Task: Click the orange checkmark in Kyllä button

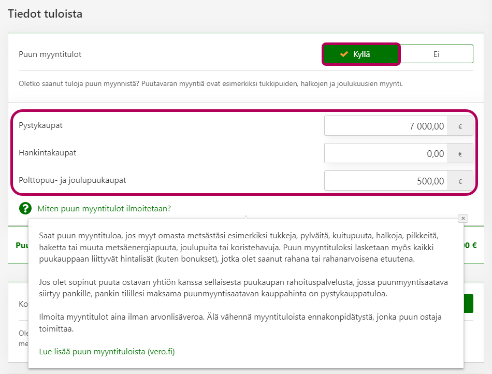Action: tap(344, 54)
